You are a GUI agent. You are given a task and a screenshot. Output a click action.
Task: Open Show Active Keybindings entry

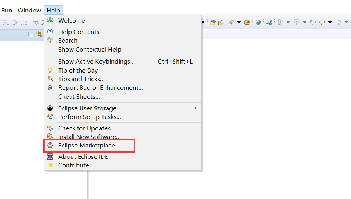point(123,61)
